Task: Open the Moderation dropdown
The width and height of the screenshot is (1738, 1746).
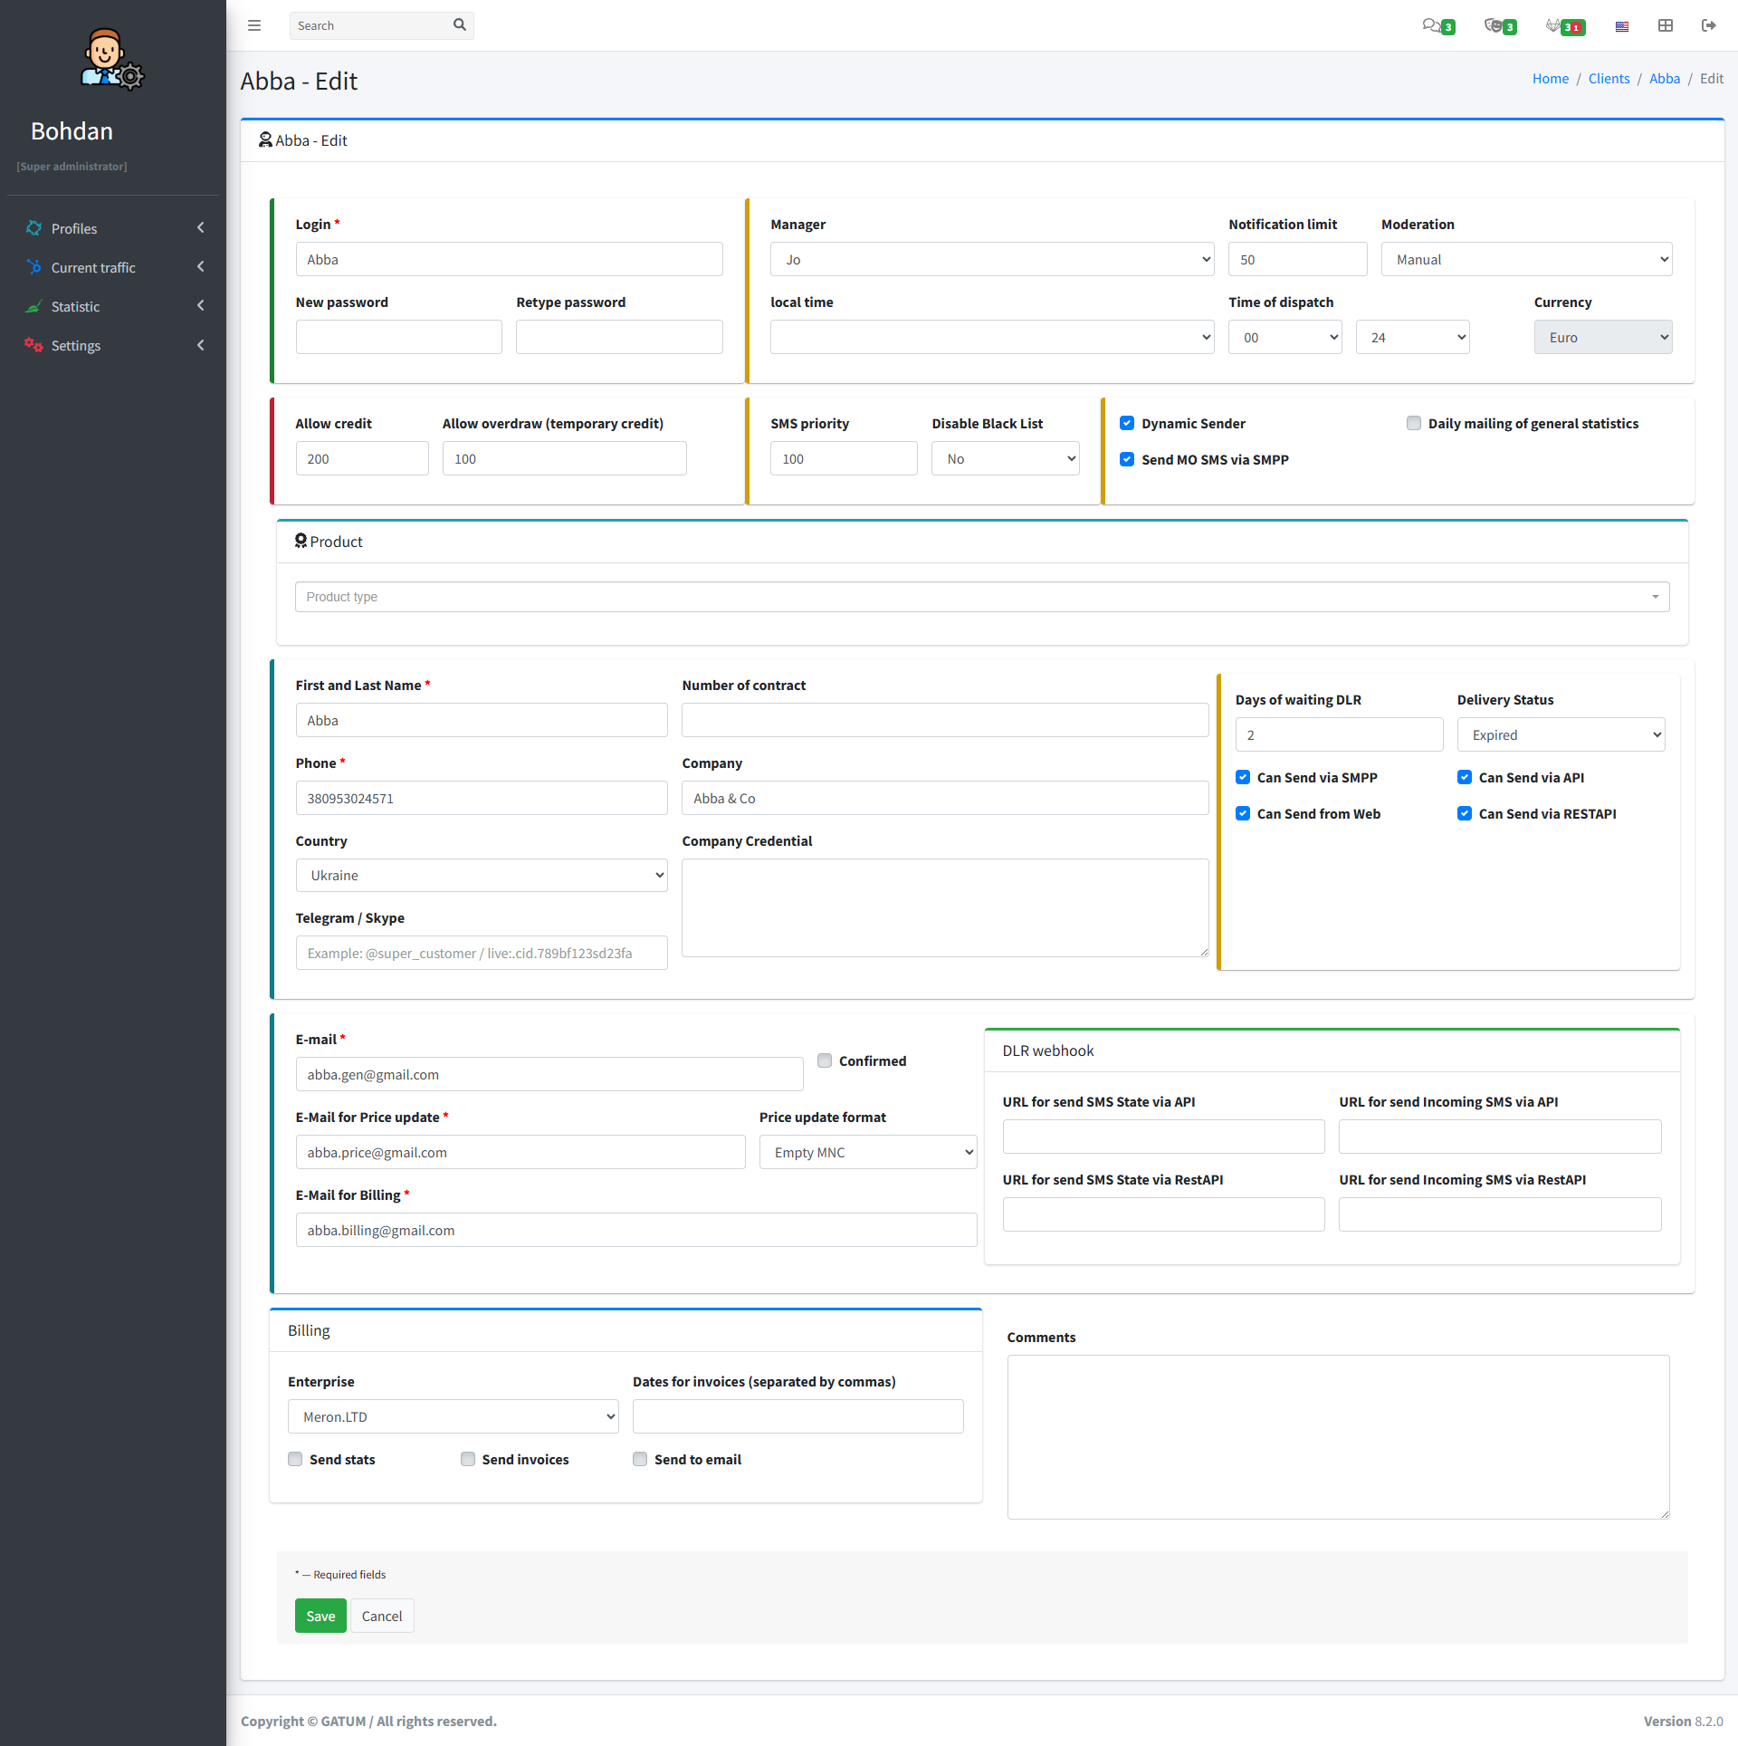Action: [x=1526, y=260]
